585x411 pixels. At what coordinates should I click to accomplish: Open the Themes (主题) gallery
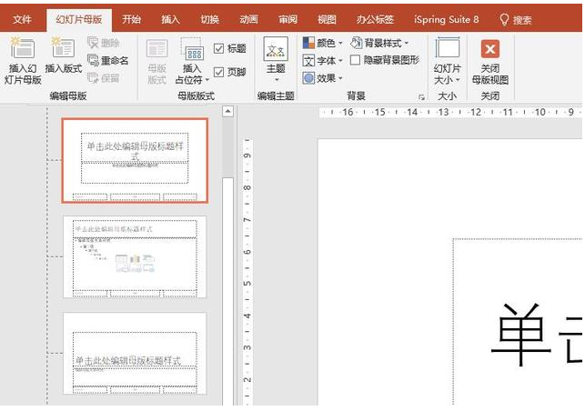[x=276, y=60]
